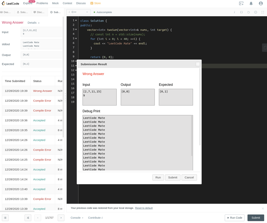Click the Debug Print output scrollbar
Viewport: 267px width, 223px height.
coord(192,136)
